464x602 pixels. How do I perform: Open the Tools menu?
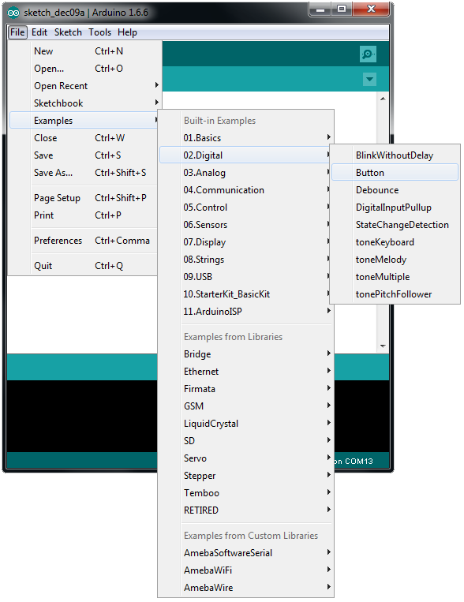coord(100,32)
